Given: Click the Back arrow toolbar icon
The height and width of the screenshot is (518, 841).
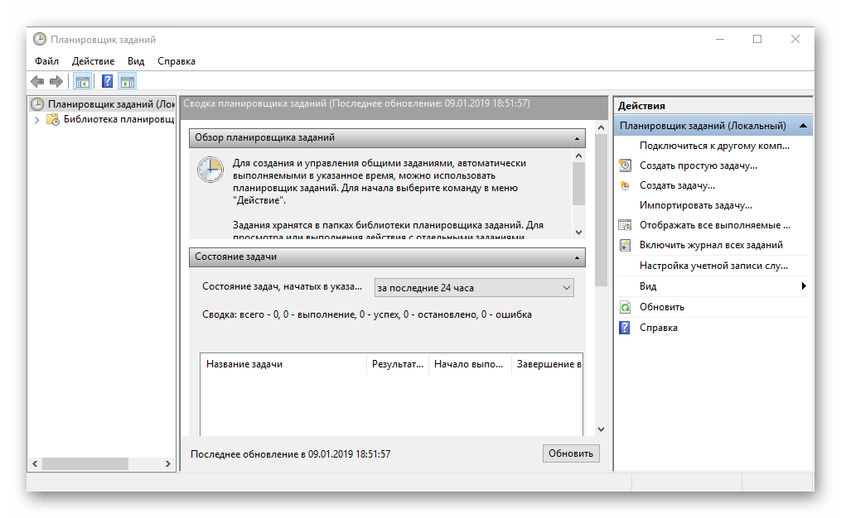Looking at the screenshot, I should [x=37, y=81].
